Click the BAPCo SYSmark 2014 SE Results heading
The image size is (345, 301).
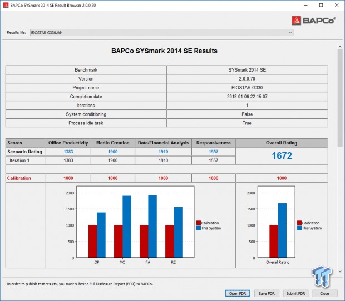[x=164, y=51]
